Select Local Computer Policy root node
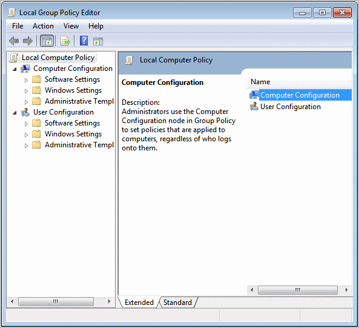 (x=58, y=58)
